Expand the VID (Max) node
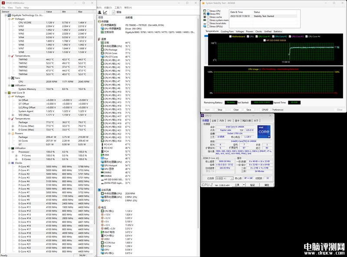Image resolution: width=347 pixels, height=257 pixels. (13, 115)
